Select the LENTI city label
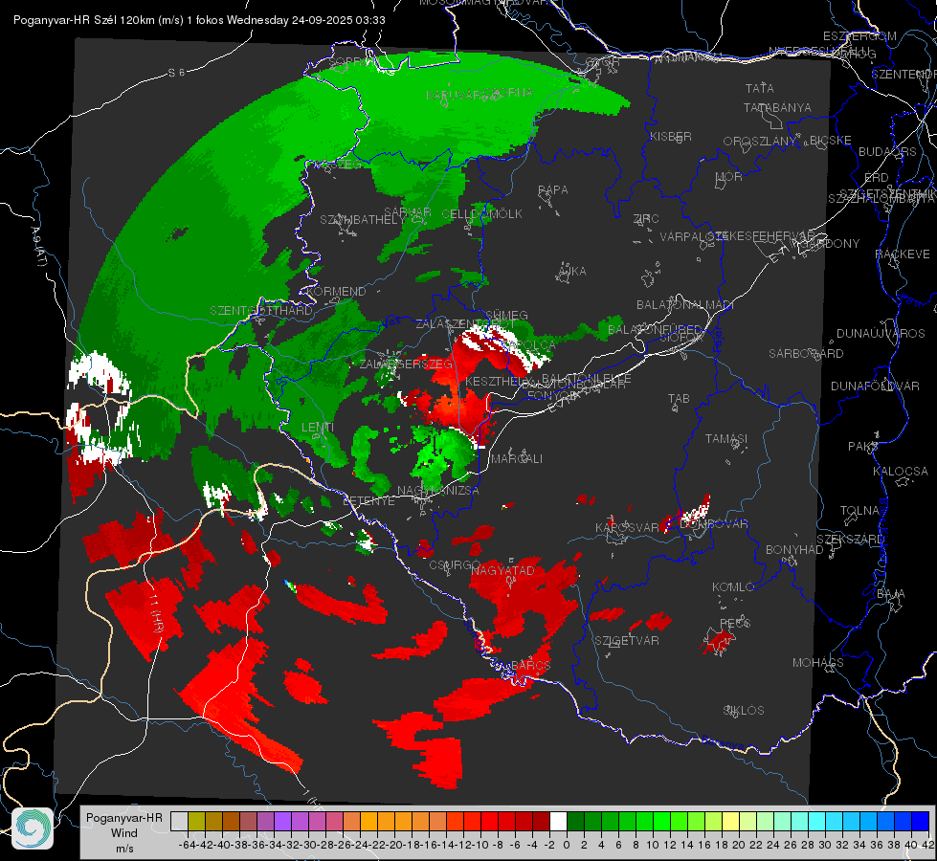The height and width of the screenshot is (861, 937). click(x=318, y=428)
